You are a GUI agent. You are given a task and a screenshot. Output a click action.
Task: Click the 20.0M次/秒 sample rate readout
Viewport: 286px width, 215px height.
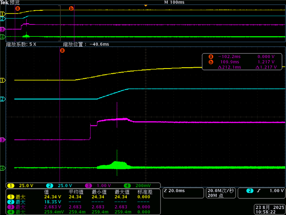coord(221,191)
